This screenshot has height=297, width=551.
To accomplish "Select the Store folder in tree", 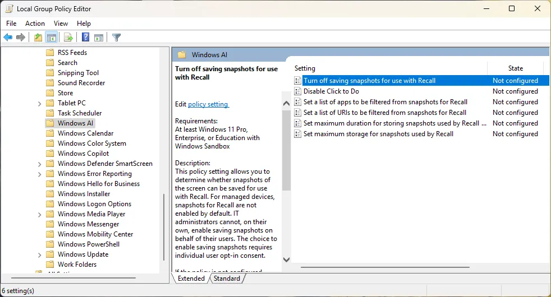I will pos(65,93).
